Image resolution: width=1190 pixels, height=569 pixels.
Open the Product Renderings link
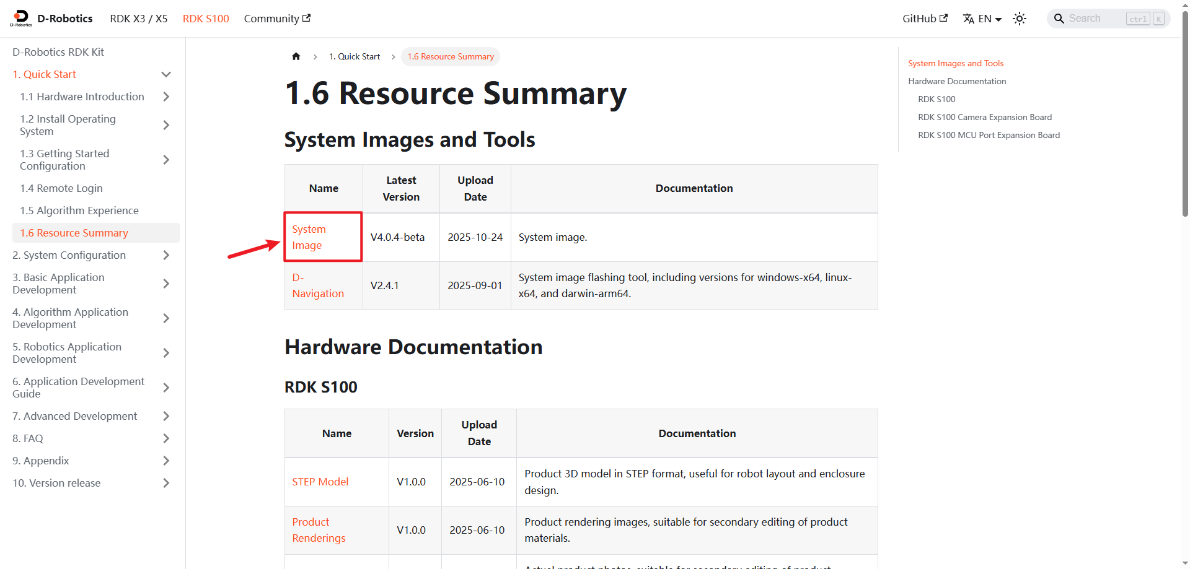pyautogui.click(x=319, y=530)
